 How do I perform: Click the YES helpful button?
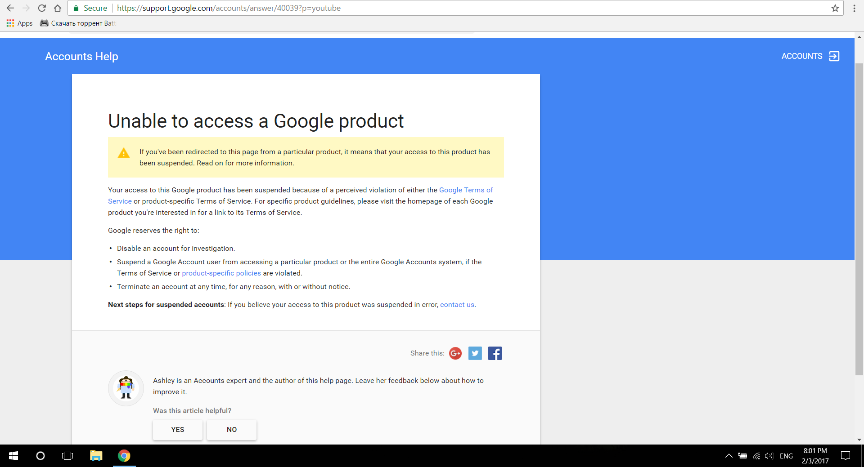[178, 430]
